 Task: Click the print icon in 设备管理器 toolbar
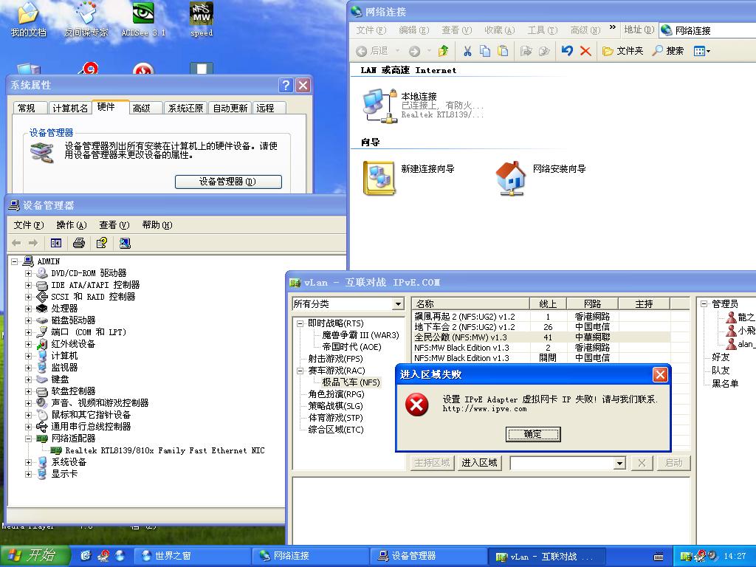pyautogui.click(x=78, y=243)
